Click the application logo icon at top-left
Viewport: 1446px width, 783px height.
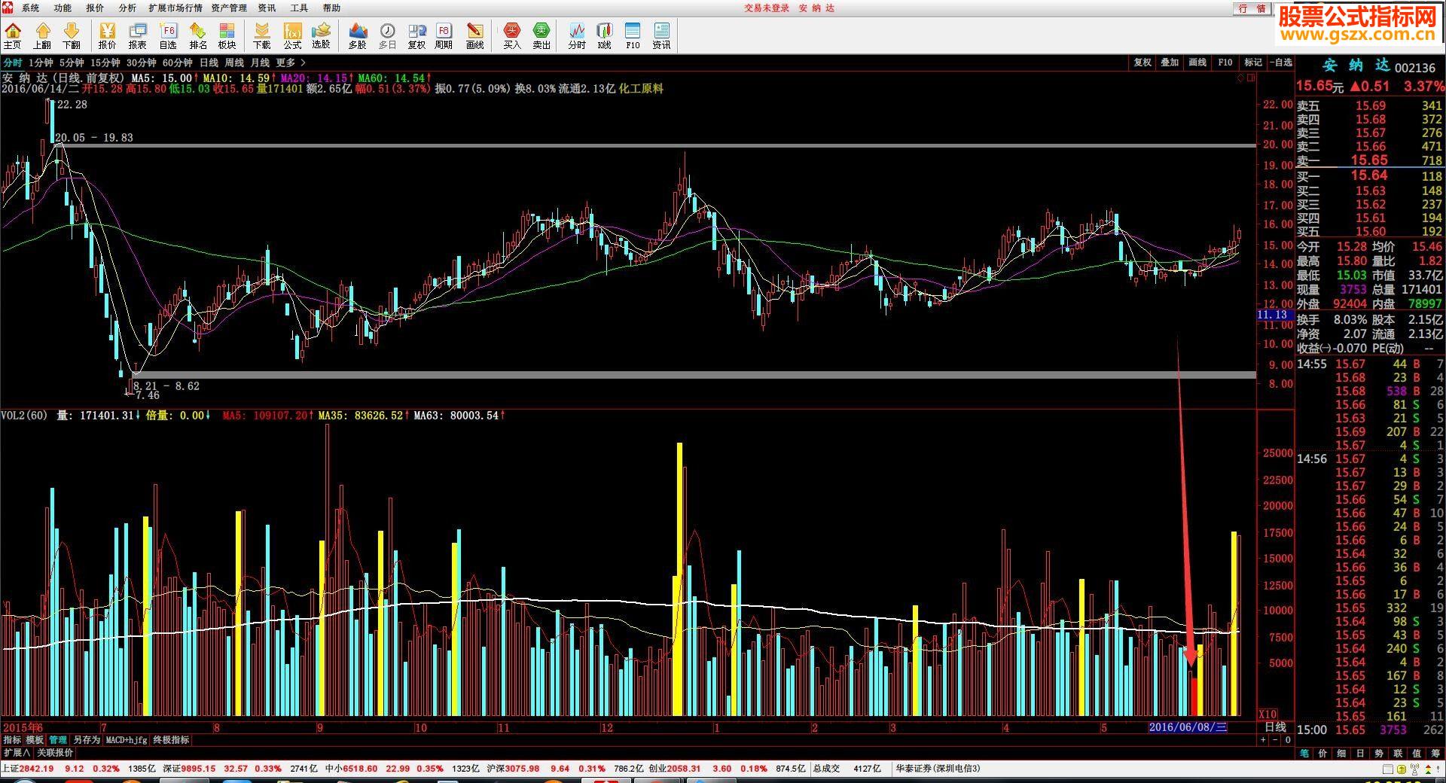click(x=7, y=8)
